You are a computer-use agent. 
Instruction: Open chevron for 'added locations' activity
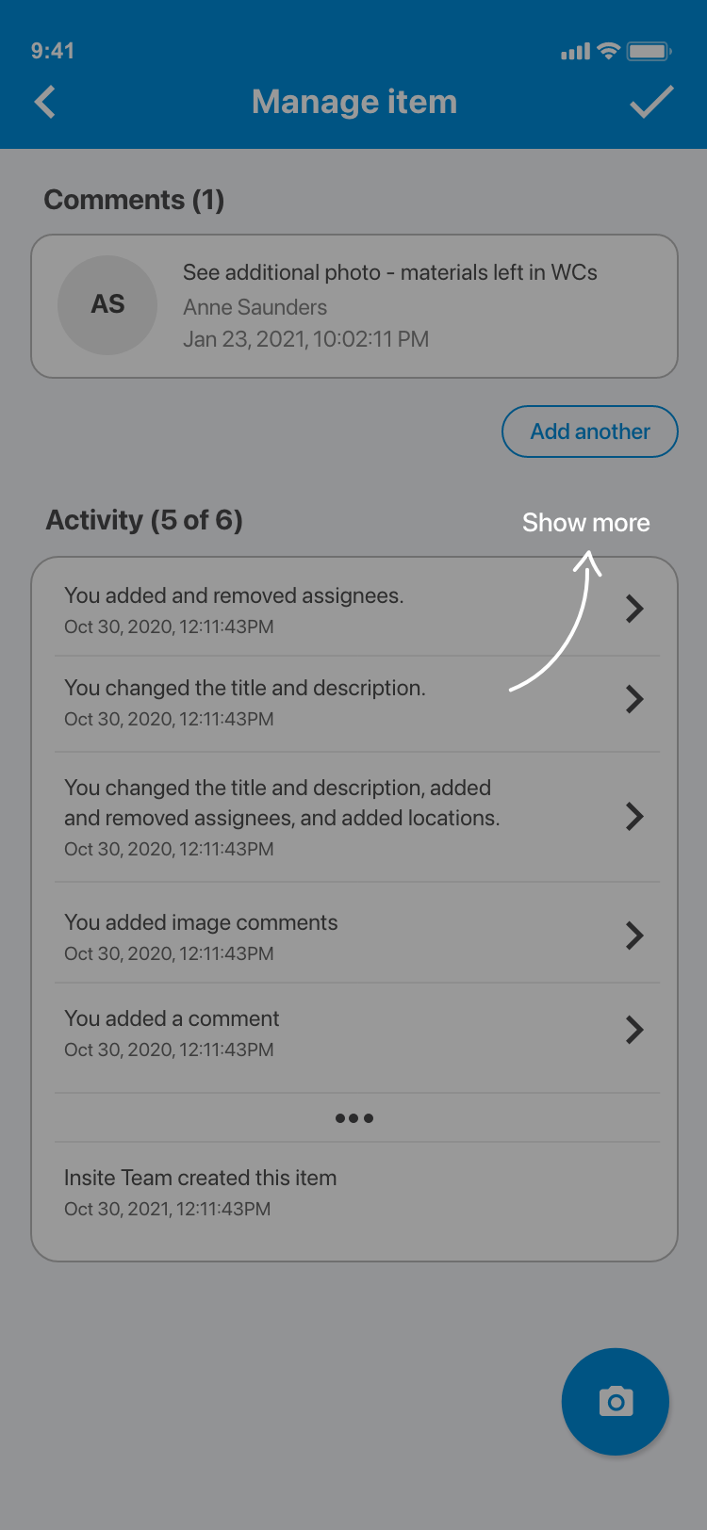(634, 816)
